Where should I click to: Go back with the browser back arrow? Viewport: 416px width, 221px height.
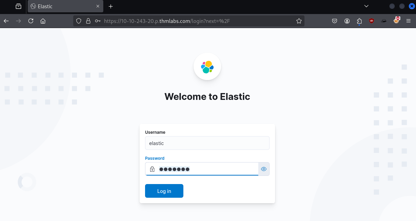(6, 21)
